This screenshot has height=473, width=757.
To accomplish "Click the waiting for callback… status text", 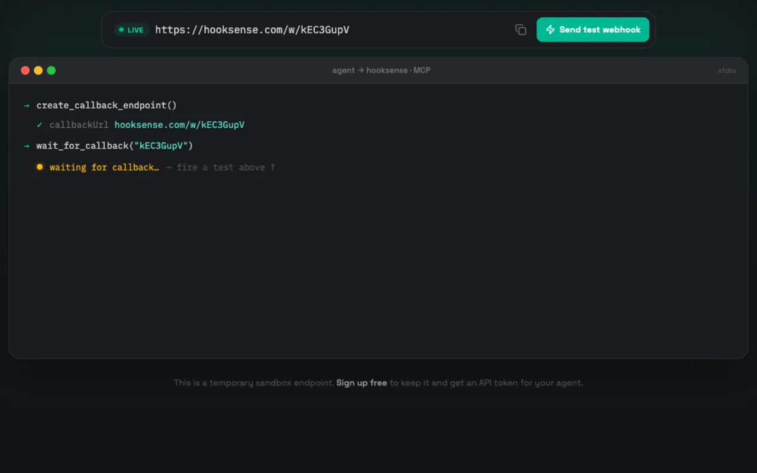I will click(104, 167).
